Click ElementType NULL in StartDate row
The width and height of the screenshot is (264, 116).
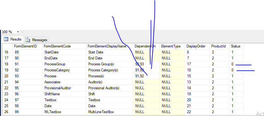coord(172,52)
